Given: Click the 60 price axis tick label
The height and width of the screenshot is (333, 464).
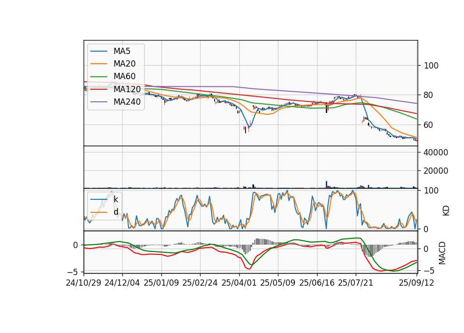Looking at the screenshot, I should 429,125.
